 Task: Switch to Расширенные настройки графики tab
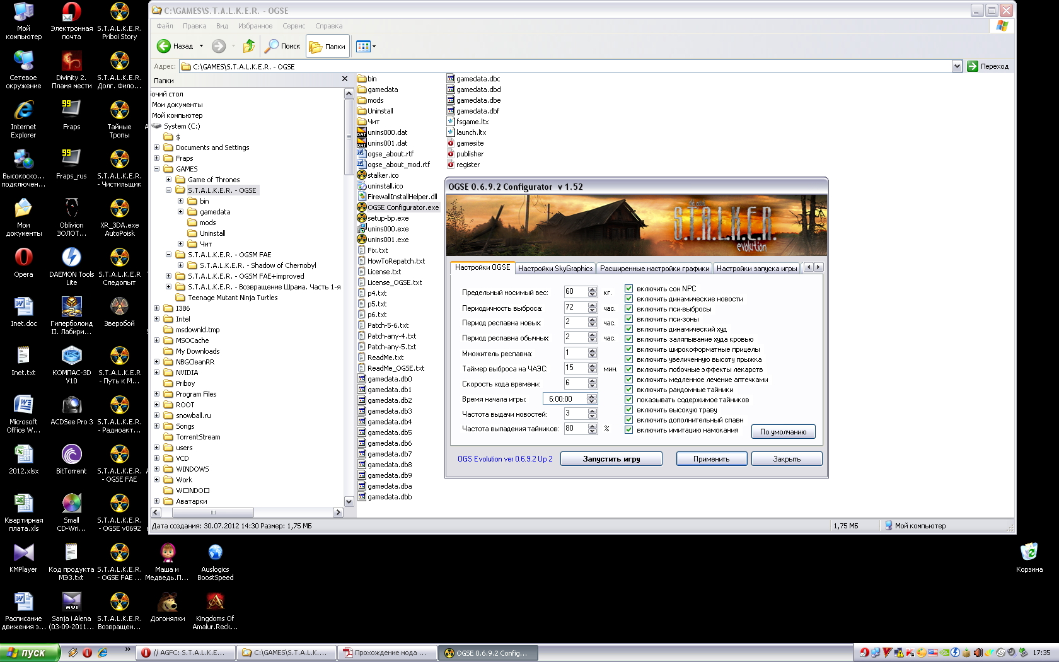click(x=654, y=269)
